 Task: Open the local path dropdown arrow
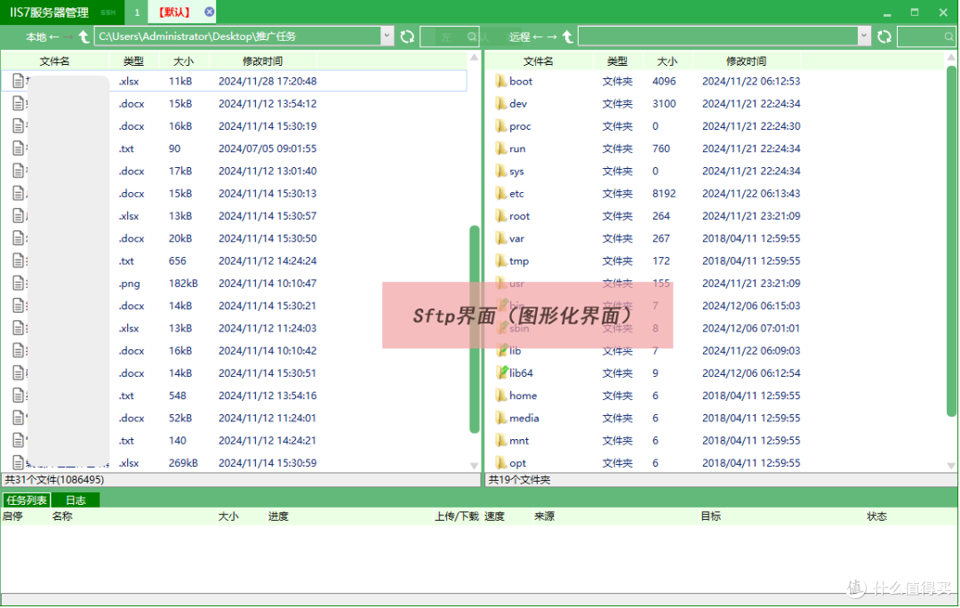pos(386,36)
